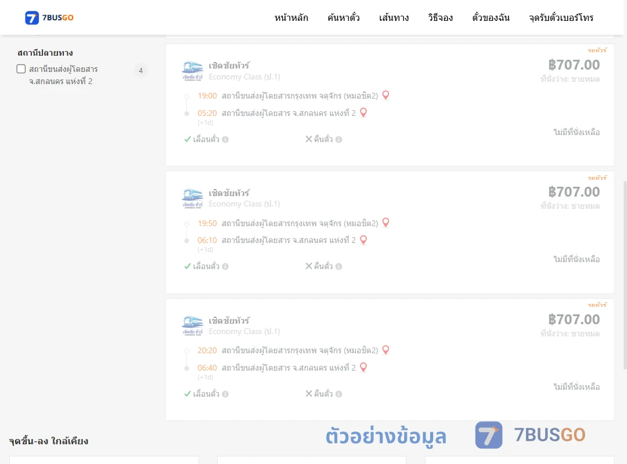
Task: Click ไม่มีที่นั่งเหลือ on the 19:50 trip
Action: [576, 259]
